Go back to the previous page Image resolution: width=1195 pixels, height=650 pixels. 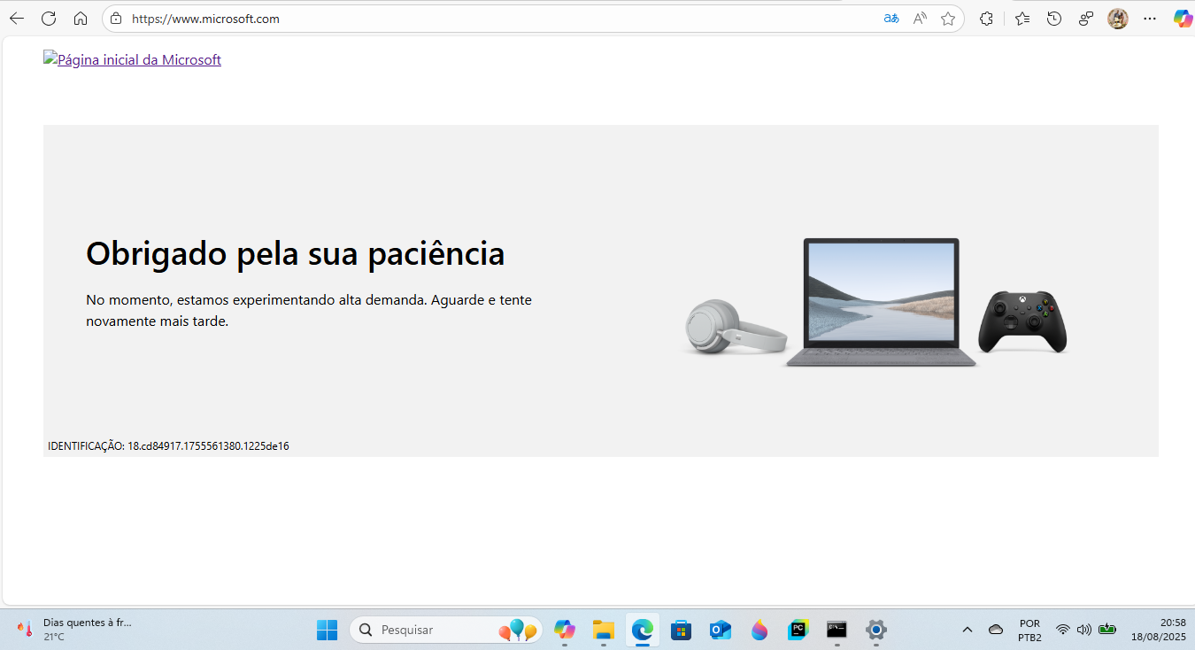tap(17, 19)
